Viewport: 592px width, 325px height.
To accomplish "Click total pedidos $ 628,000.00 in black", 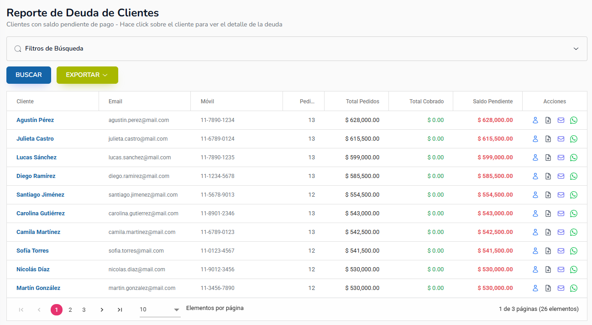I will (362, 120).
